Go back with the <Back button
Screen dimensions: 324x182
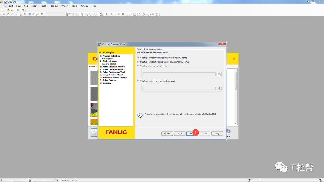click(x=180, y=134)
